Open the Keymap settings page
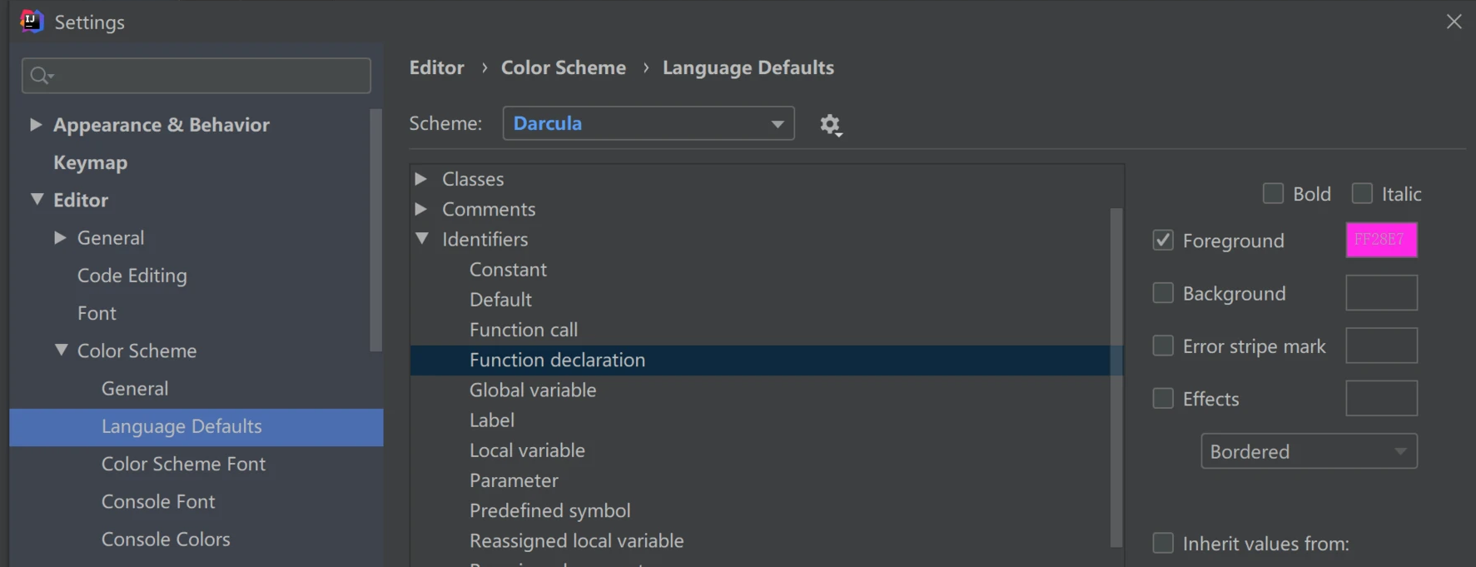 pyautogui.click(x=90, y=162)
